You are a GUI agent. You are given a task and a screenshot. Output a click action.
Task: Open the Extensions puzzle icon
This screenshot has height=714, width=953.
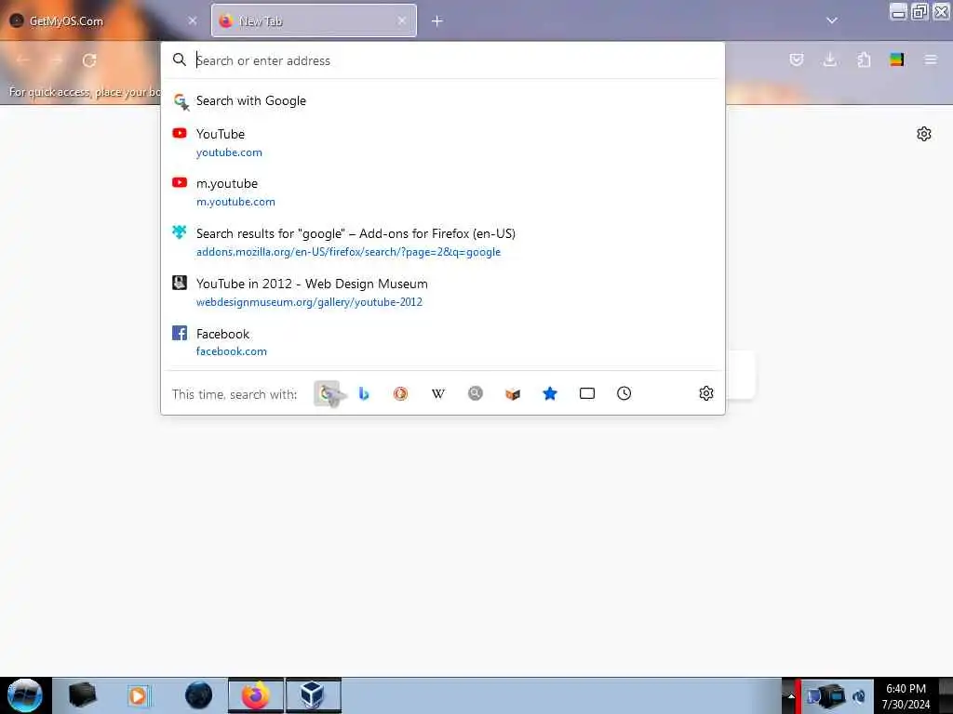[x=864, y=59]
